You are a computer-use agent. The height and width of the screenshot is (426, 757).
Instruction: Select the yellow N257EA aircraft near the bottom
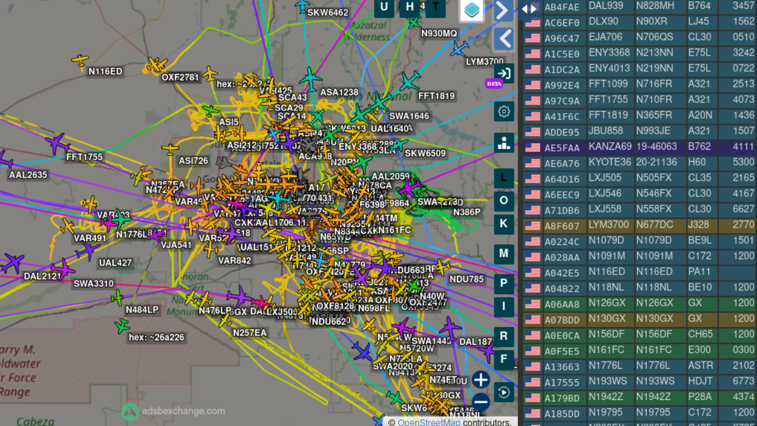coord(225,320)
